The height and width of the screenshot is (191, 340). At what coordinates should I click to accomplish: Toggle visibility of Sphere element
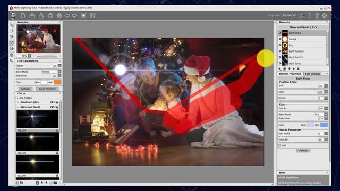click(x=280, y=39)
